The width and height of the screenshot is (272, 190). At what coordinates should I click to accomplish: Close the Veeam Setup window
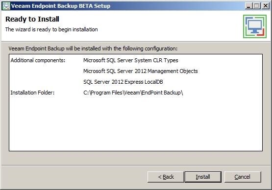pyautogui.click(x=266, y=6)
